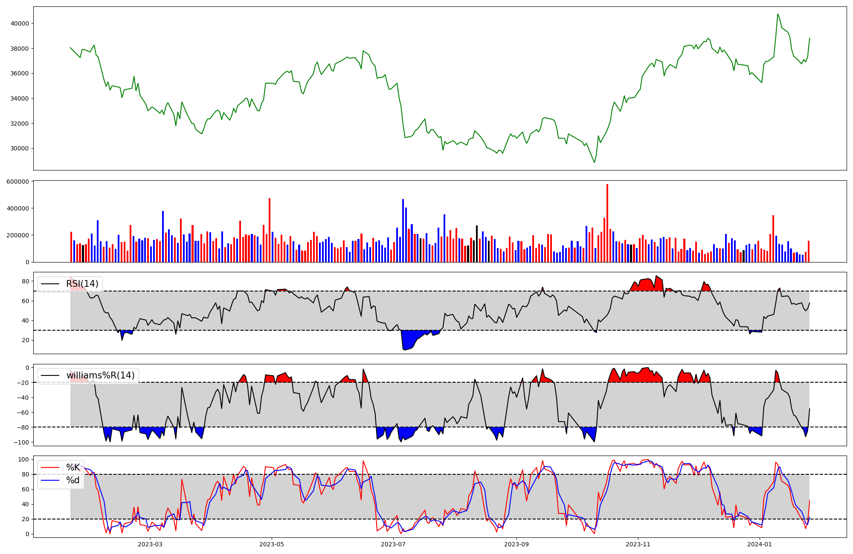Click the price line's lowest trough near 29000

(594, 162)
